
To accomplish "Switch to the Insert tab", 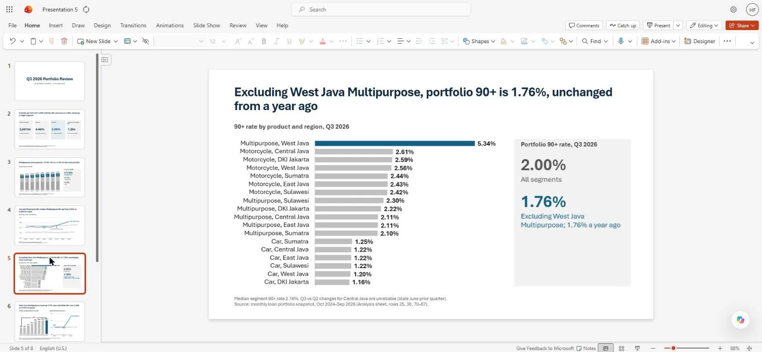I will coord(56,25).
